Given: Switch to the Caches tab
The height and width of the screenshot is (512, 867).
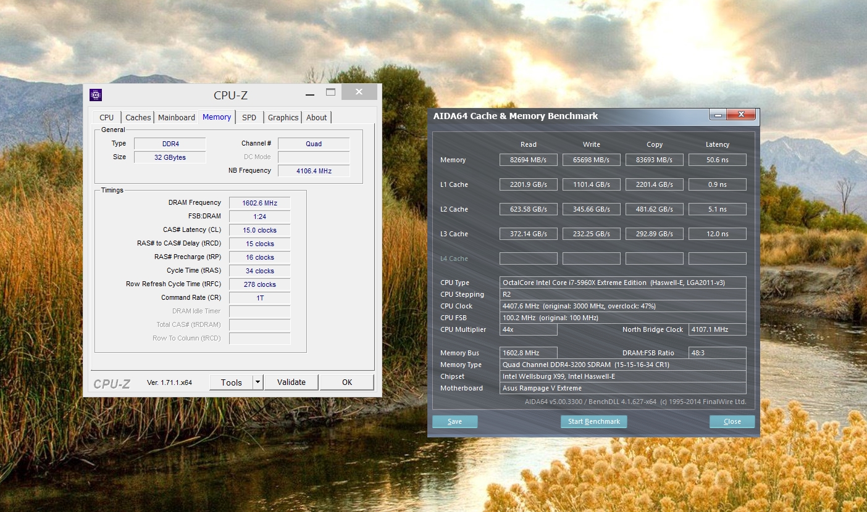Looking at the screenshot, I should 138,117.
